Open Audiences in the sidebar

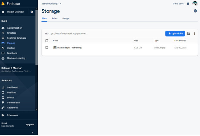click(x=12, y=108)
